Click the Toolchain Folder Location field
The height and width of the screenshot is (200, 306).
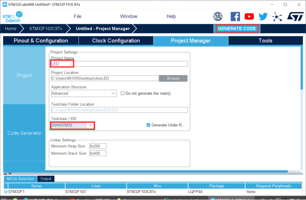point(119,110)
